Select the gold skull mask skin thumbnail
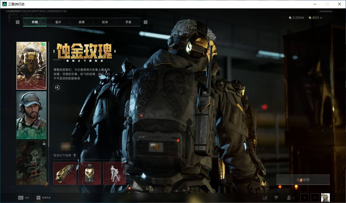346x203 pixels. 31,66
